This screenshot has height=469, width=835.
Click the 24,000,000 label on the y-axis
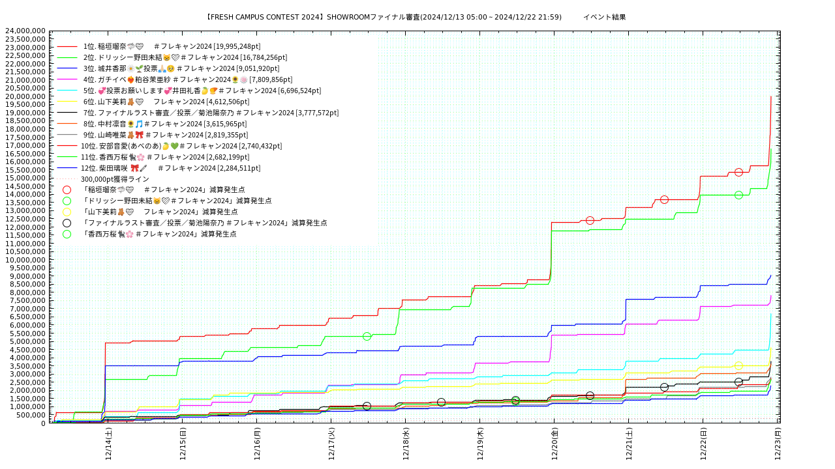(25, 31)
